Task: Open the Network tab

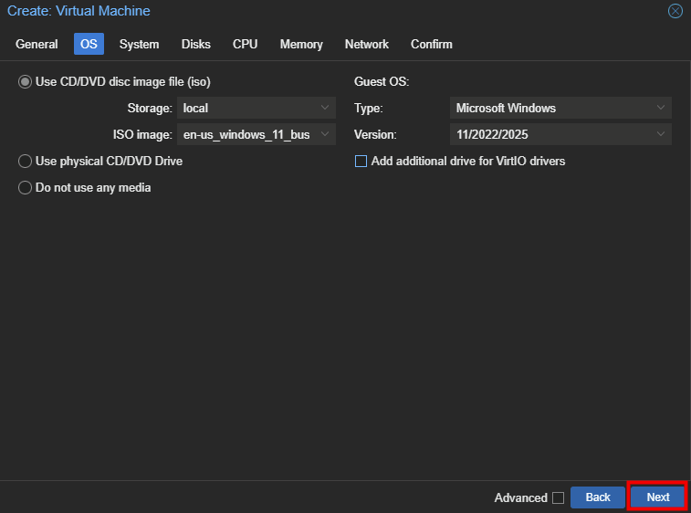Action: (367, 44)
